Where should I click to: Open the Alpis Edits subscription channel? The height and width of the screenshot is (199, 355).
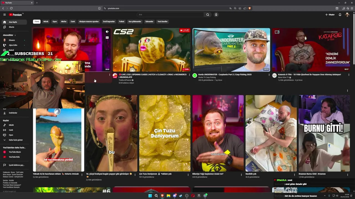pos(15,45)
